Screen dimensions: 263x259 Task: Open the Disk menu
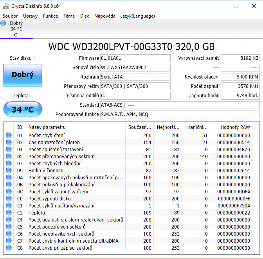tap(85, 16)
